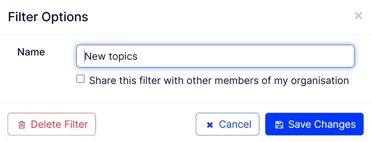Close the Filter Options dialog
This screenshot has height=142, width=372.
358,16
